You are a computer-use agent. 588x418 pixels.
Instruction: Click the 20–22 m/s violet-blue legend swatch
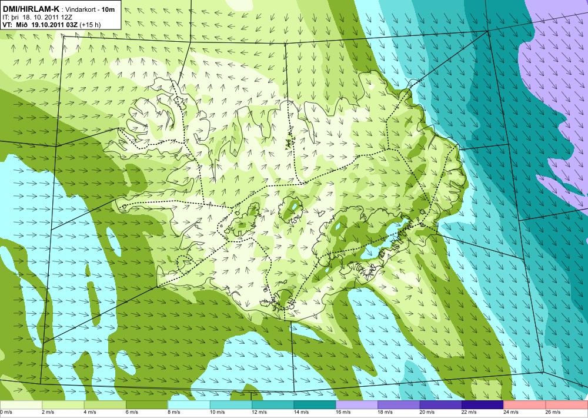(440, 405)
